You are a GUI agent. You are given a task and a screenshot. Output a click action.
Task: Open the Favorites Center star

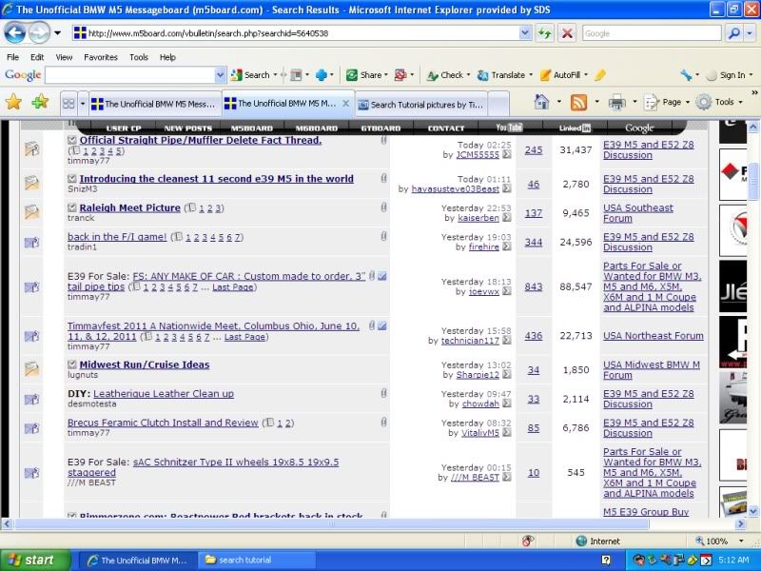coord(13,103)
